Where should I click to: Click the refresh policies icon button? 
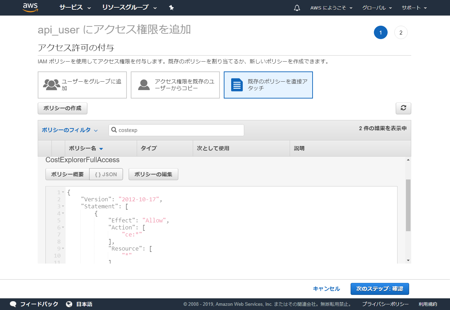(403, 108)
